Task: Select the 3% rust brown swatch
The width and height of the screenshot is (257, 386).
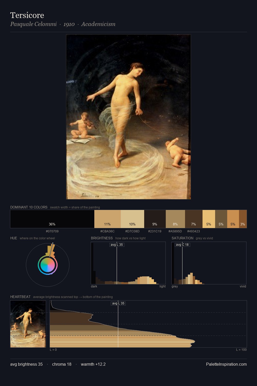Action: (243, 219)
